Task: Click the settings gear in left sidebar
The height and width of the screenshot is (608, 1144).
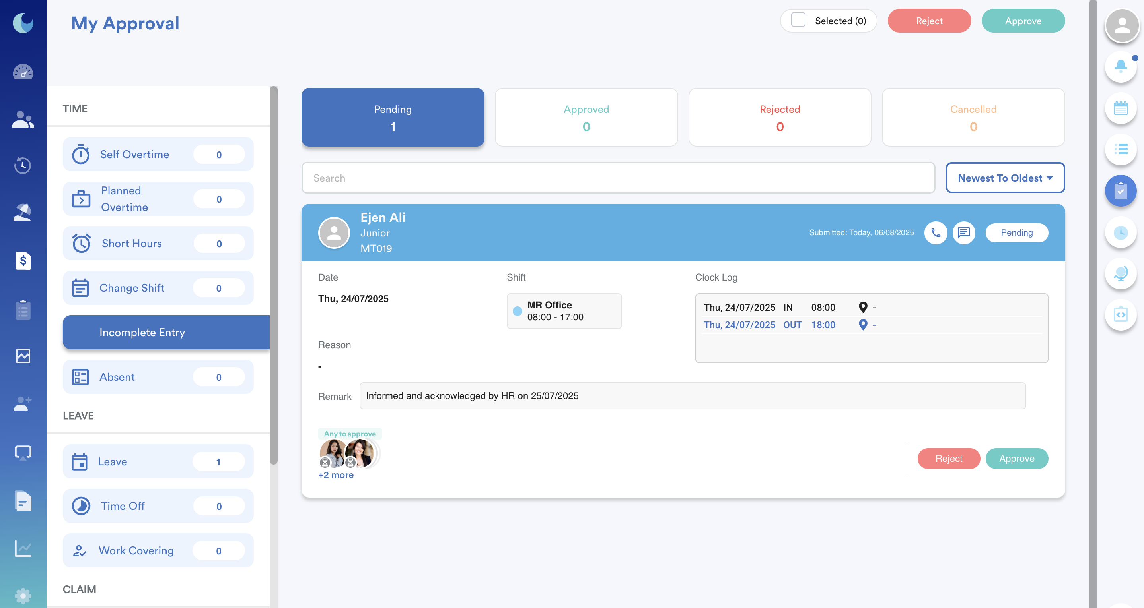Action: (x=23, y=596)
